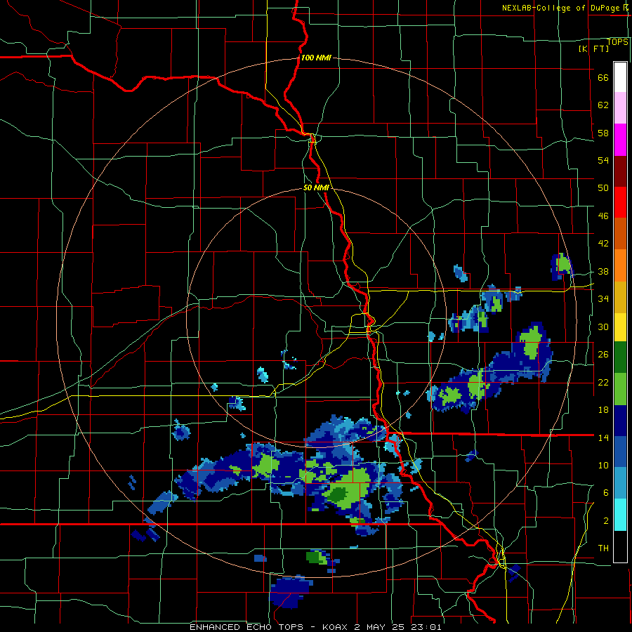Click the "[K FT]" units label

coord(593,48)
